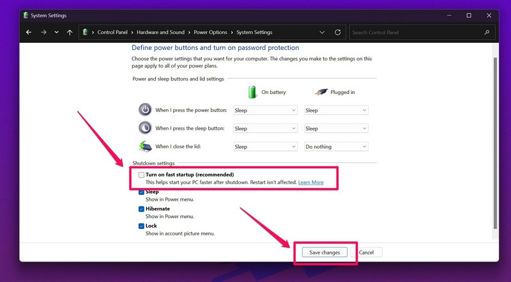Viewport: 511px width, 282px height.
Task: Uncheck the Lock checkbox
Action: point(141,226)
